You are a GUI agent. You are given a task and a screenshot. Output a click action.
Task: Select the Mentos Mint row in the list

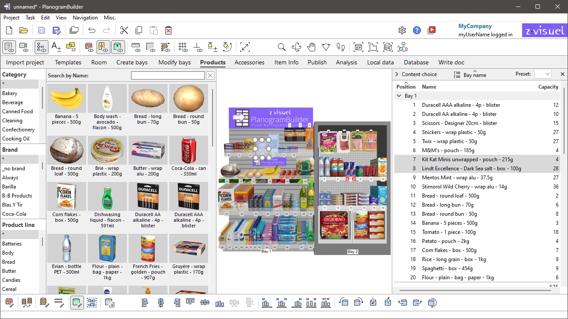click(x=477, y=178)
